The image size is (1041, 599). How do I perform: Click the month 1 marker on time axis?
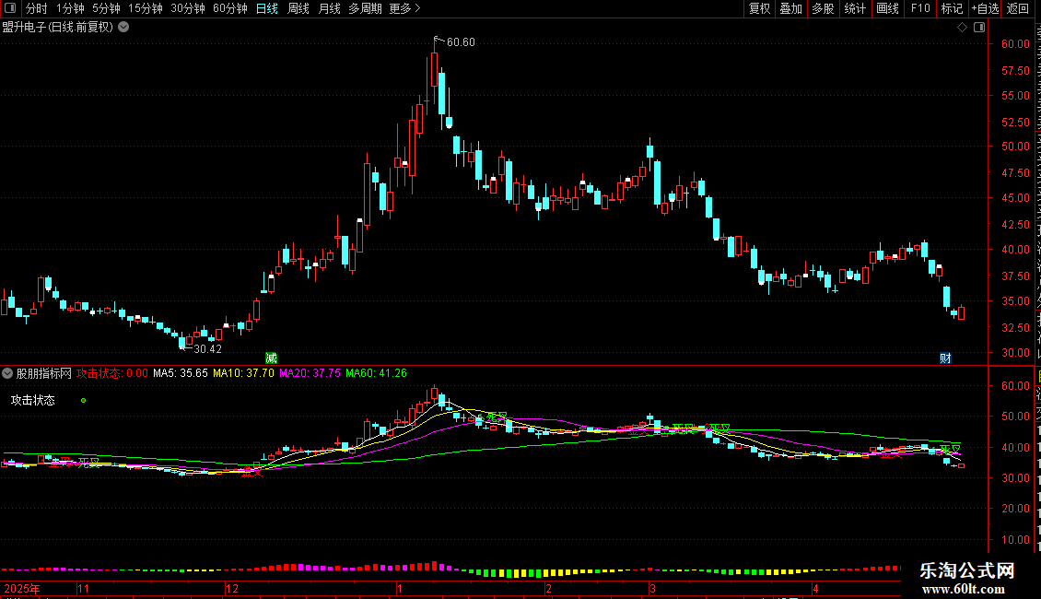click(x=400, y=588)
